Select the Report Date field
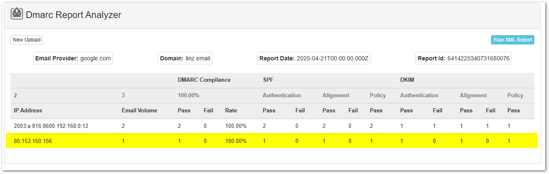 pyautogui.click(x=314, y=58)
